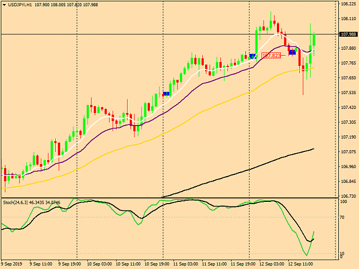Image resolution: width=359 pixels, height=269 pixels.
Task: Click the 106.730 price scale label
Action: click(x=349, y=196)
